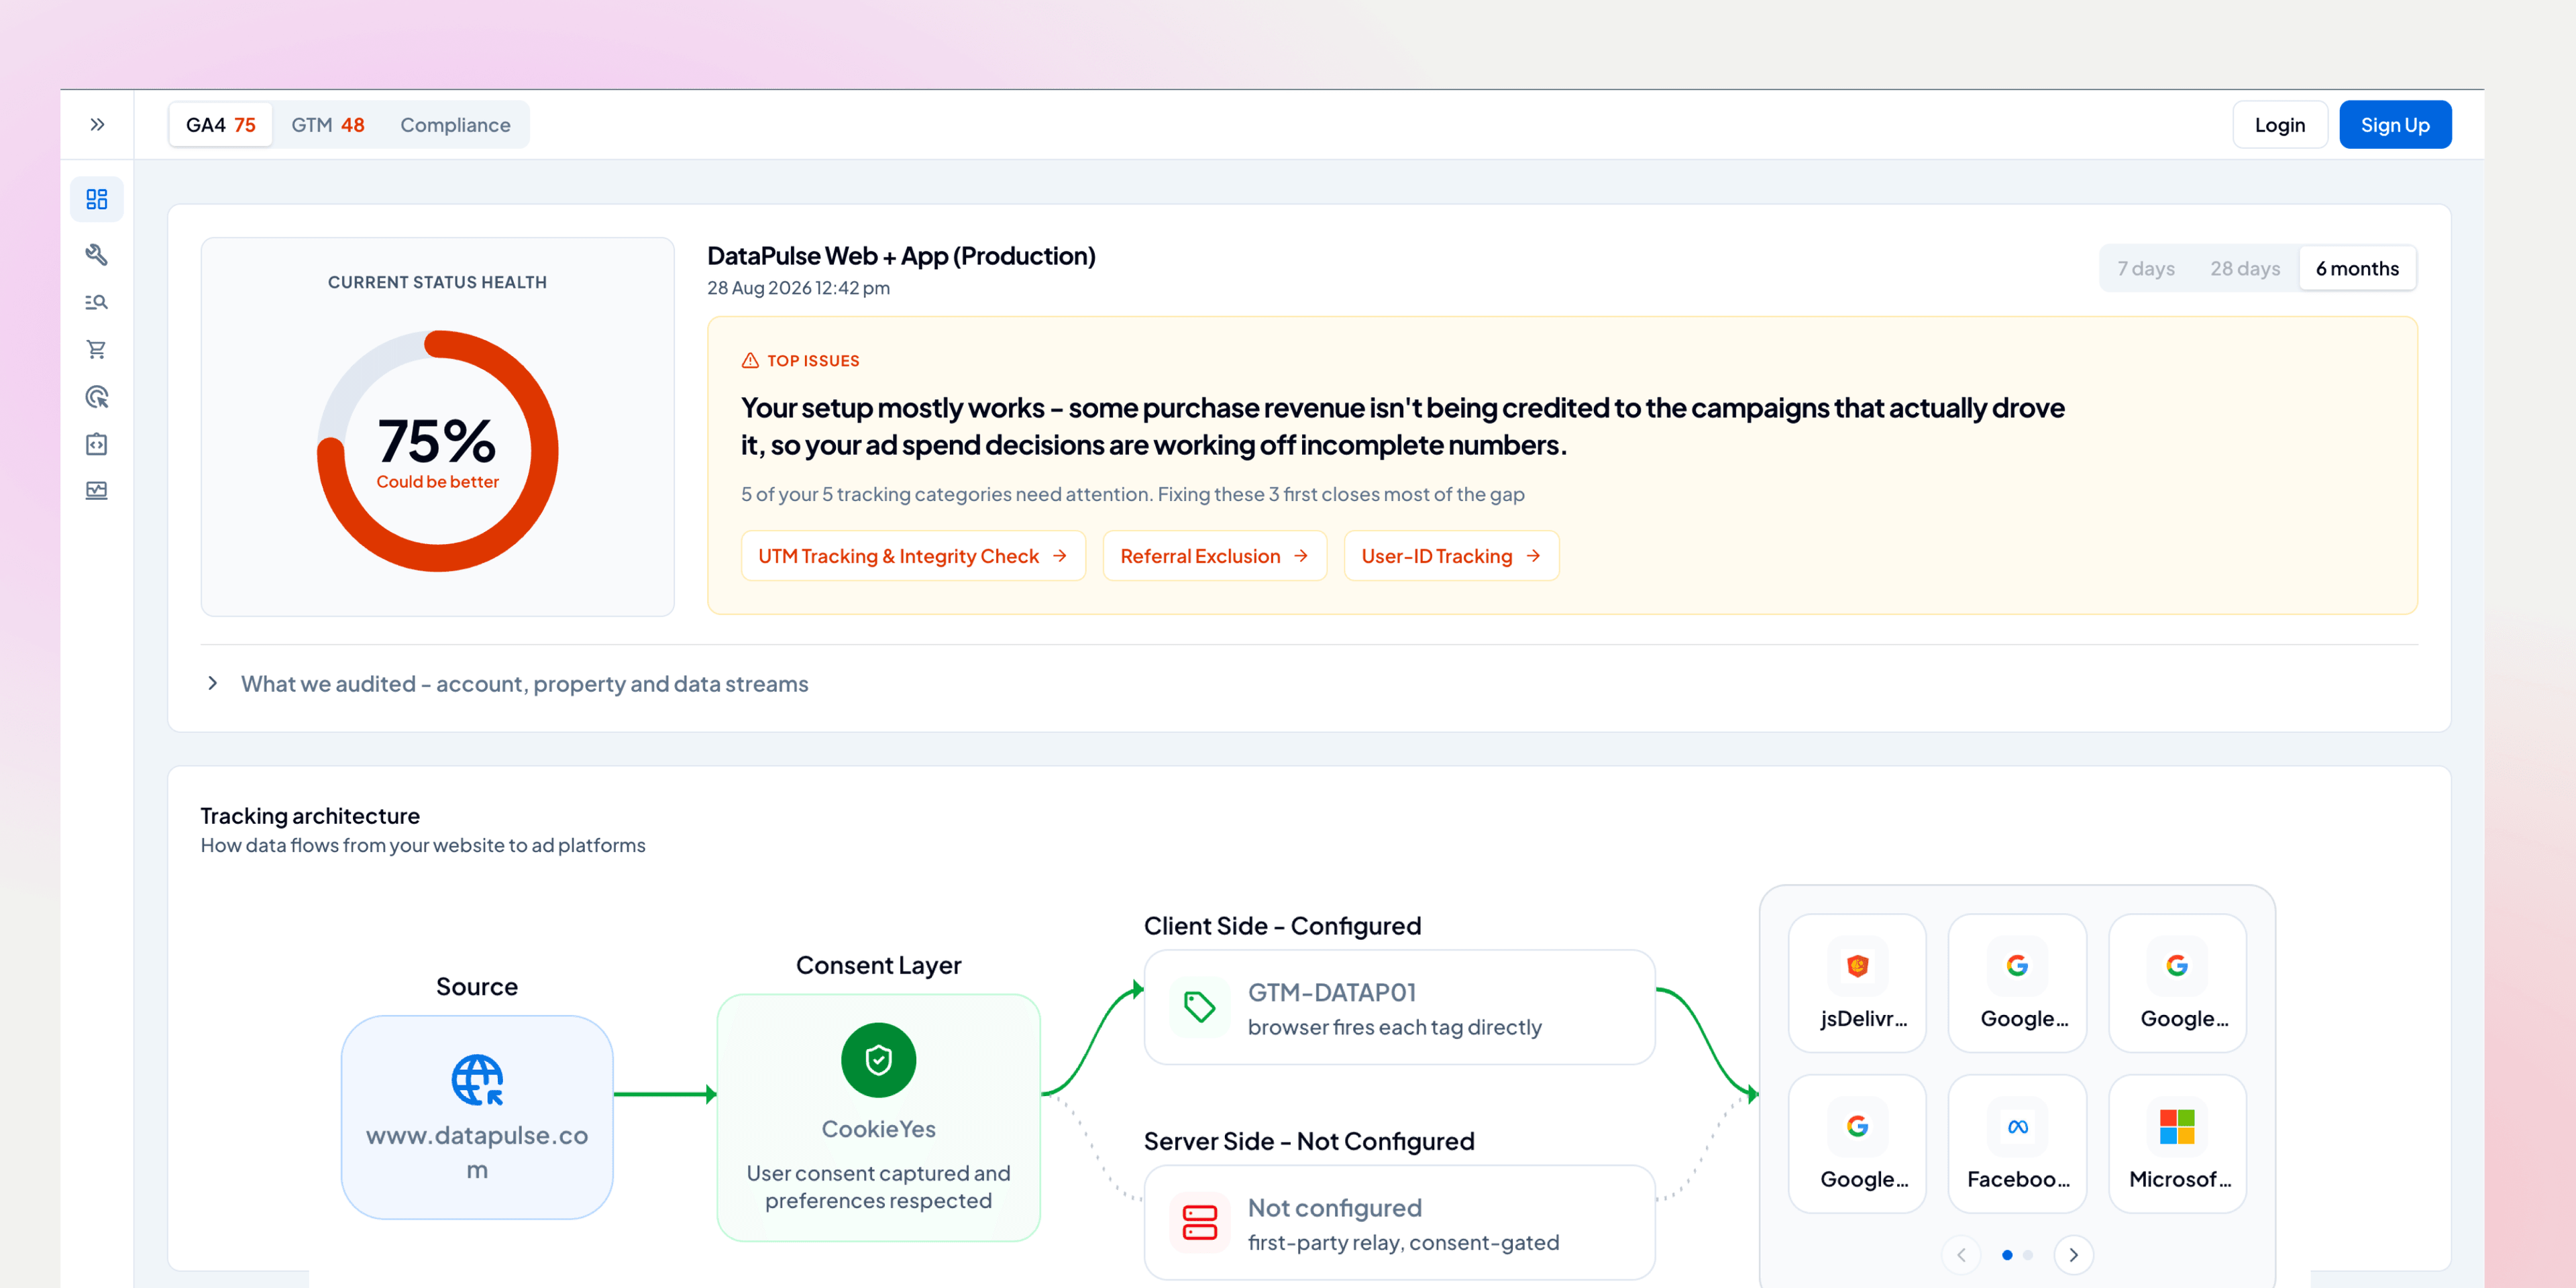The width and height of the screenshot is (2576, 1288).
Task: Select the 7 days time range
Action: 2145,268
